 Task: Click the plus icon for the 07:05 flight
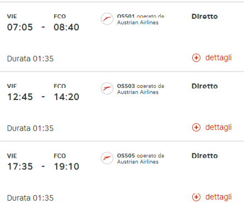click(196, 58)
